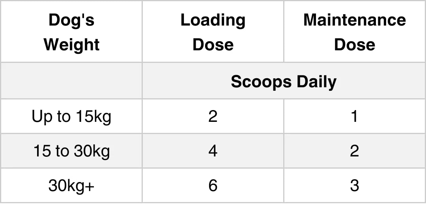Select the 15 to 30kg weight cell
The image size is (426, 204).
coord(71,151)
